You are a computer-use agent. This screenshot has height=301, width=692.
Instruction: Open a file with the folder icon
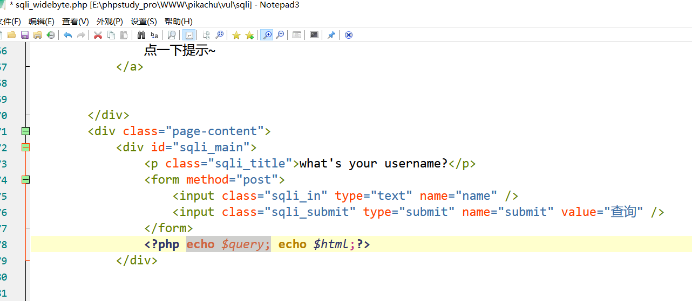[11, 35]
